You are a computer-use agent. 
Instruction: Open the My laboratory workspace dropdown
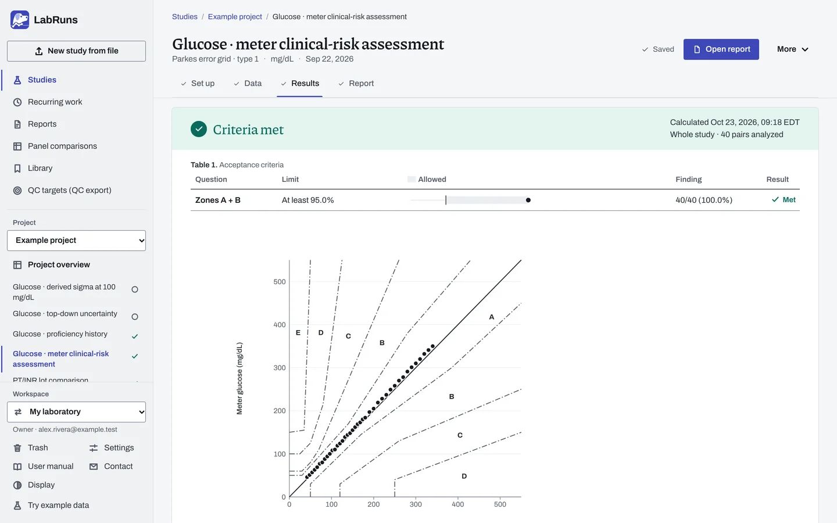tap(76, 412)
